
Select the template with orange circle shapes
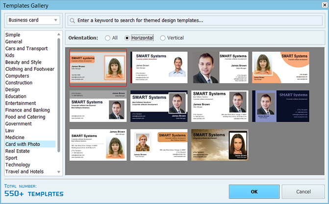(280, 68)
